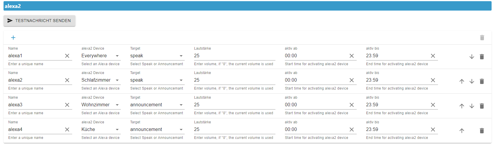This screenshot has height=148, width=496.
Task: Clear the alexa1 name field
Action: tap(67, 56)
